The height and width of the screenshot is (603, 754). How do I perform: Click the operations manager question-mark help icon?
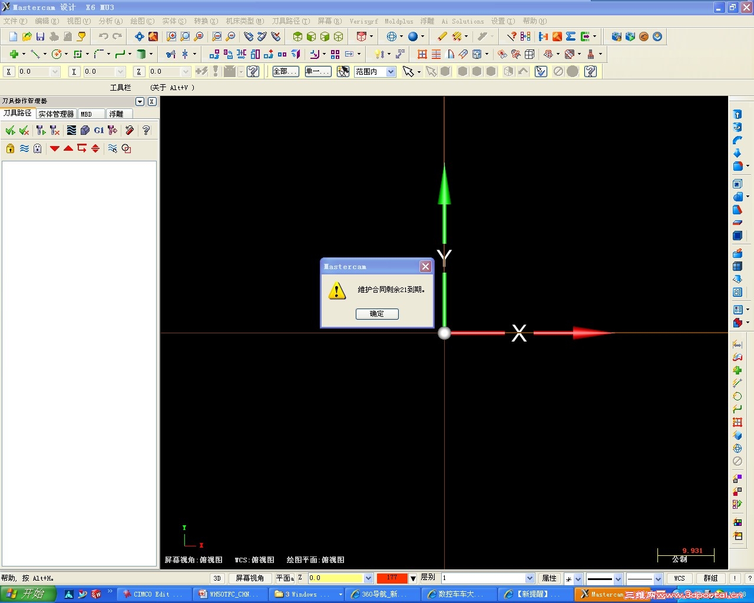(146, 130)
